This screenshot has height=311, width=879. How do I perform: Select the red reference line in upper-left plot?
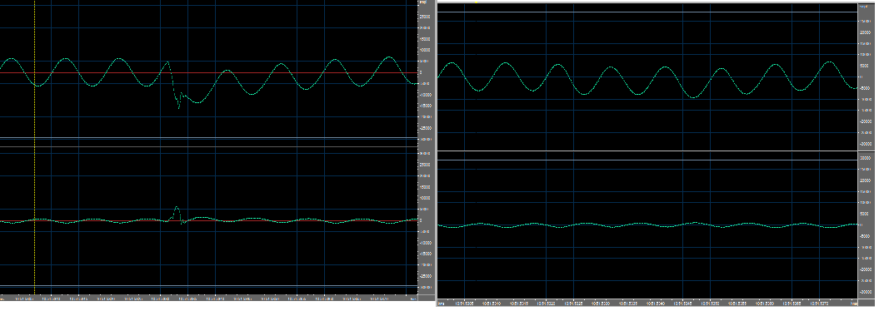pos(208,72)
